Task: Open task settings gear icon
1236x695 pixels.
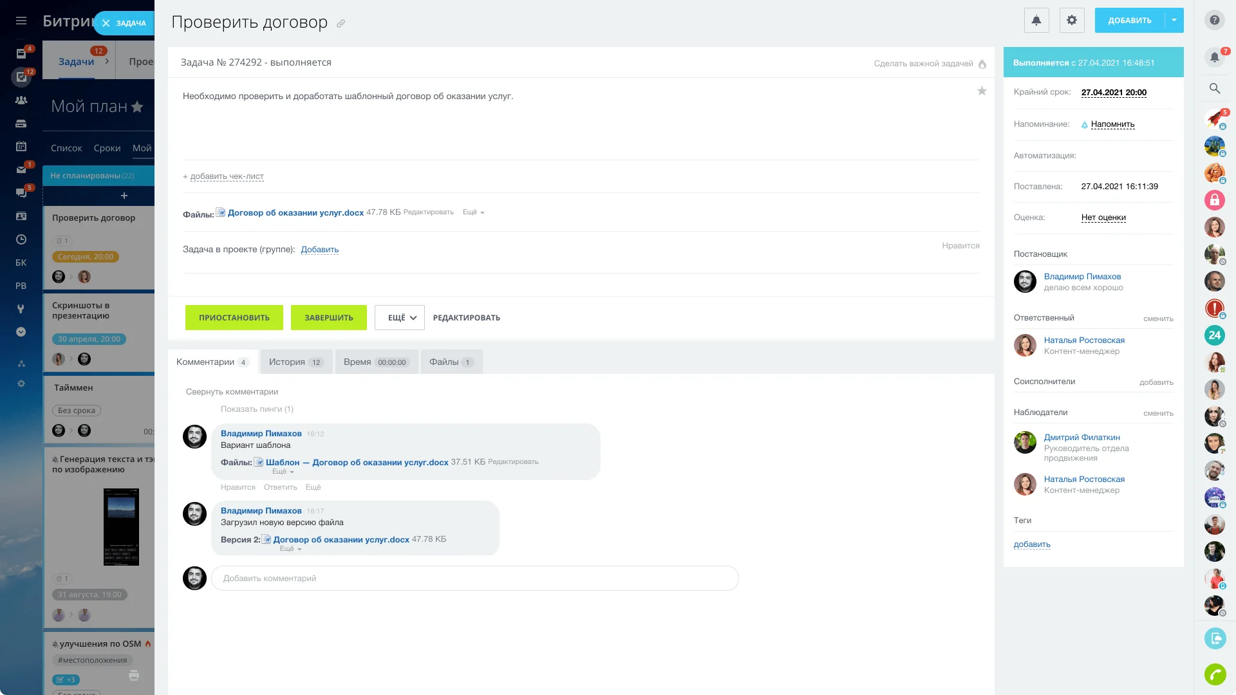Action: click(x=1071, y=21)
